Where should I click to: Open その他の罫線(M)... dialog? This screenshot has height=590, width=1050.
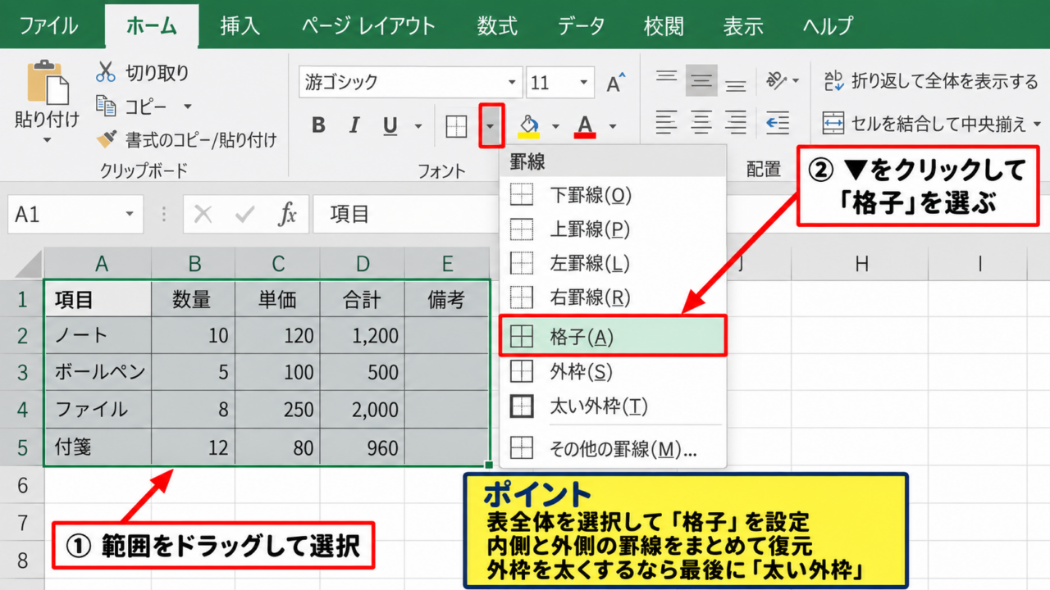point(613,449)
